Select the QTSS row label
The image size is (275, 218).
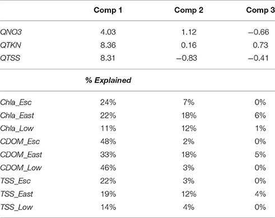click(10, 58)
